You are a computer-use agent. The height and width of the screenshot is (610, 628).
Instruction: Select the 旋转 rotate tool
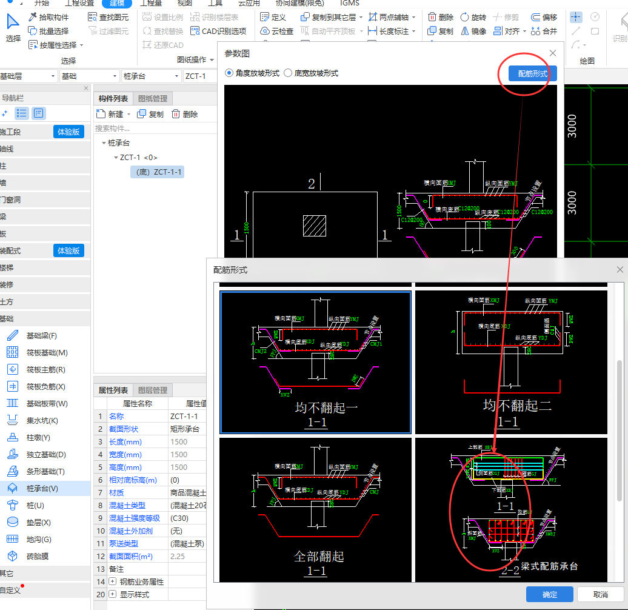(473, 17)
